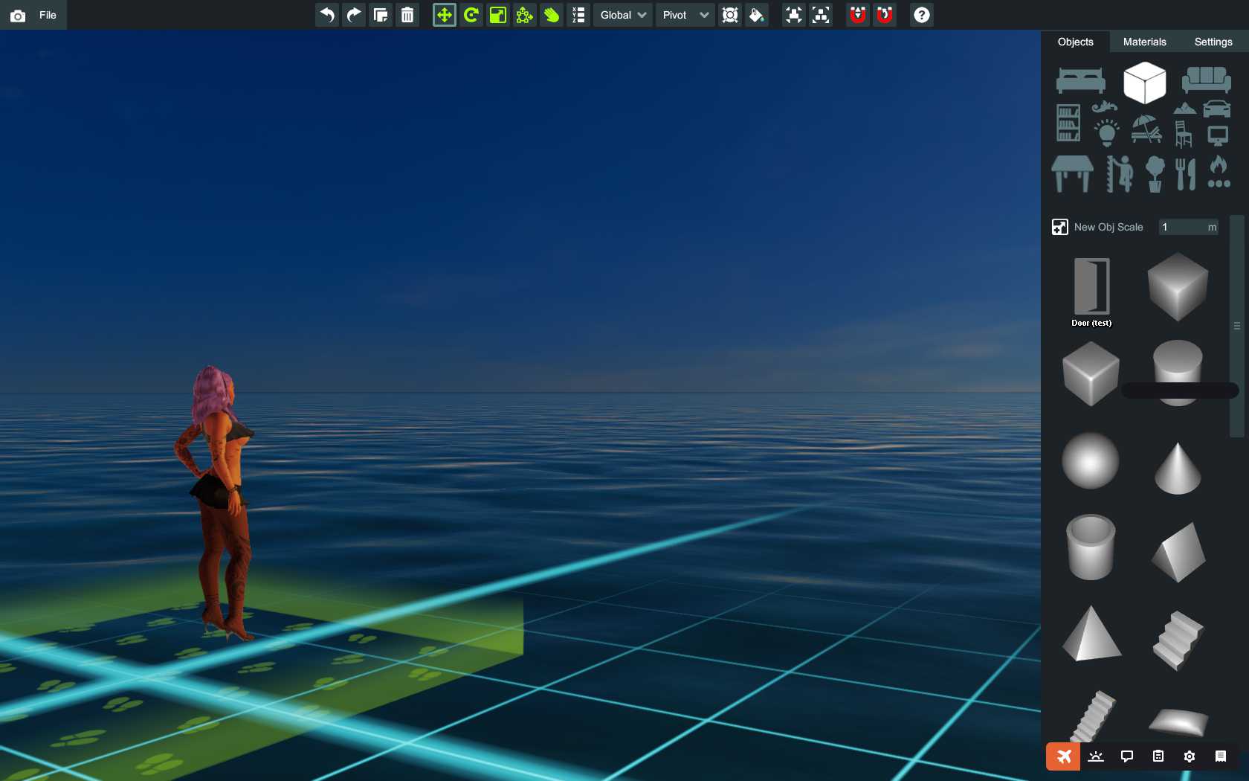Open the person with ruler category
This screenshot has width=1249, height=781.
[1119, 174]
